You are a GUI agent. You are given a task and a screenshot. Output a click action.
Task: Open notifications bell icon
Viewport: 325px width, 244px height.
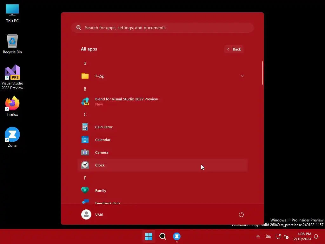(x=316, y=236)
